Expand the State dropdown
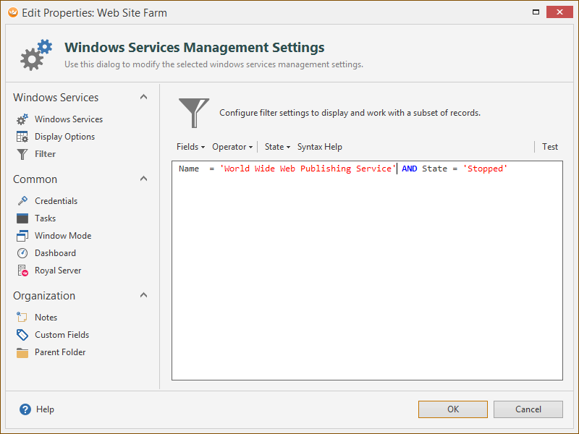The height and width of the screenshot is (434, 579). pyautogui.click(x=277, y=147)
